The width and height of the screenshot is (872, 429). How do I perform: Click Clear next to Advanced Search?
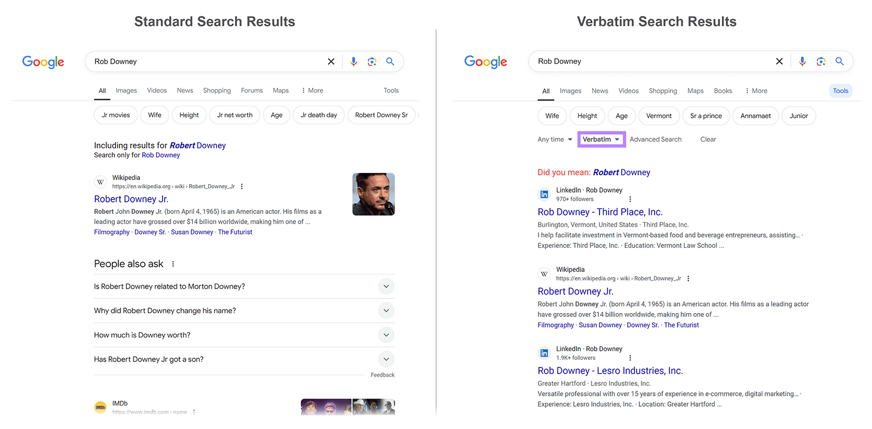(708, 139)
